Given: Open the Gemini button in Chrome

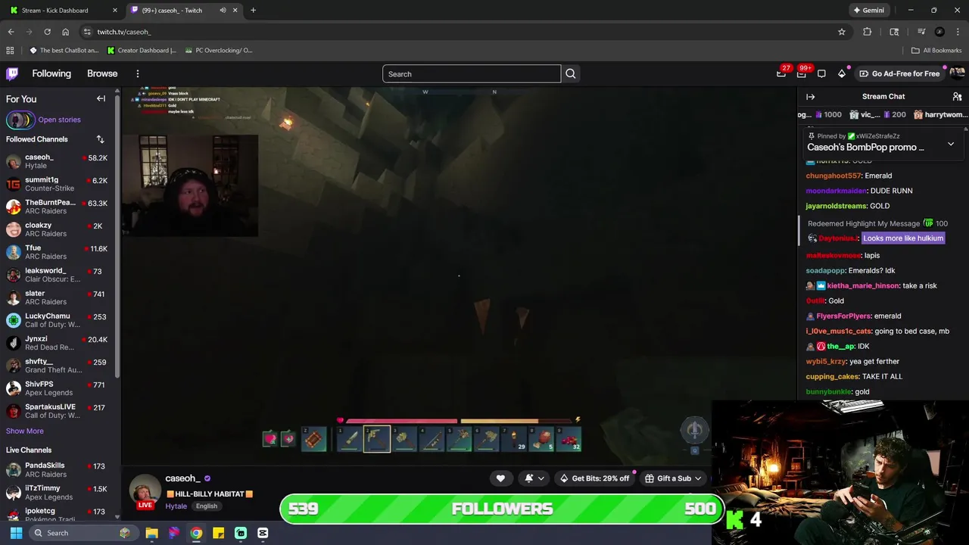Looking at the screenshot, I should pyautogui.click(x=868, y=11).
